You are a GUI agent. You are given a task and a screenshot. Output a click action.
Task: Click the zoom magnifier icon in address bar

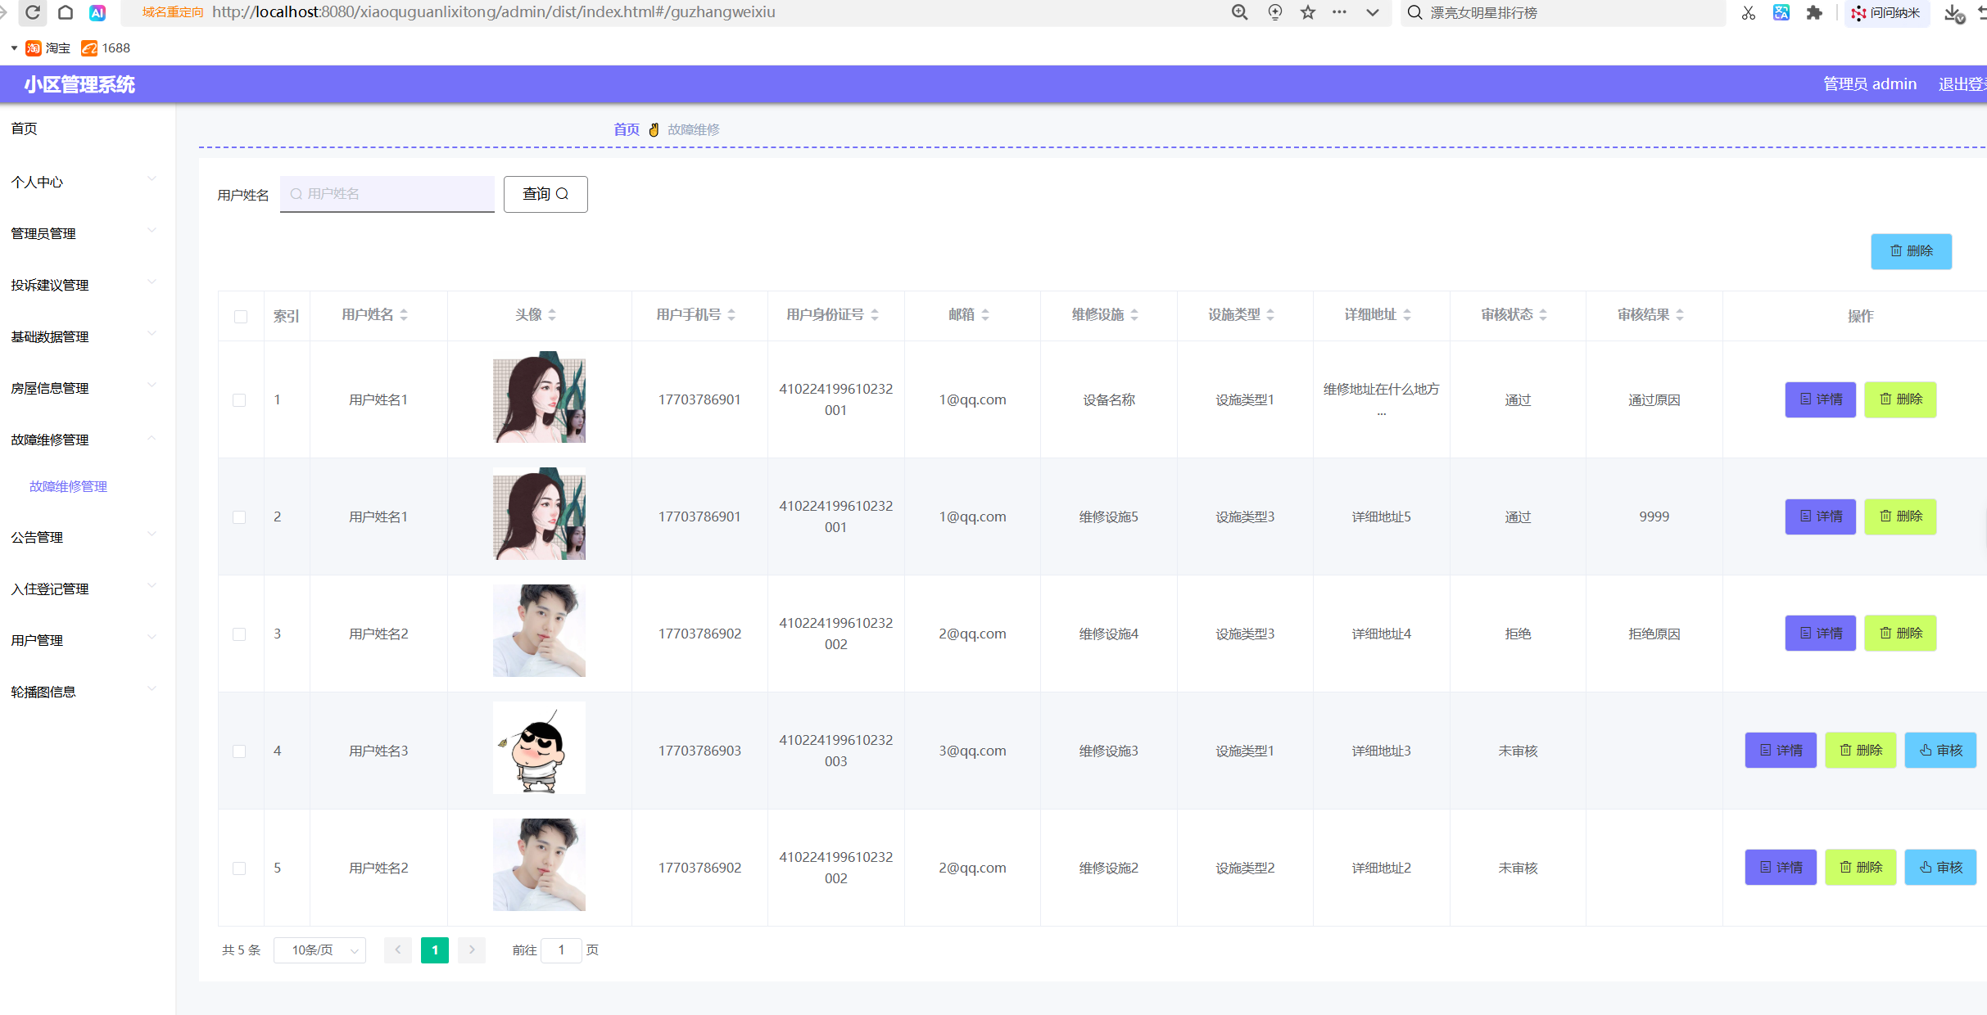coord(1240,12)
